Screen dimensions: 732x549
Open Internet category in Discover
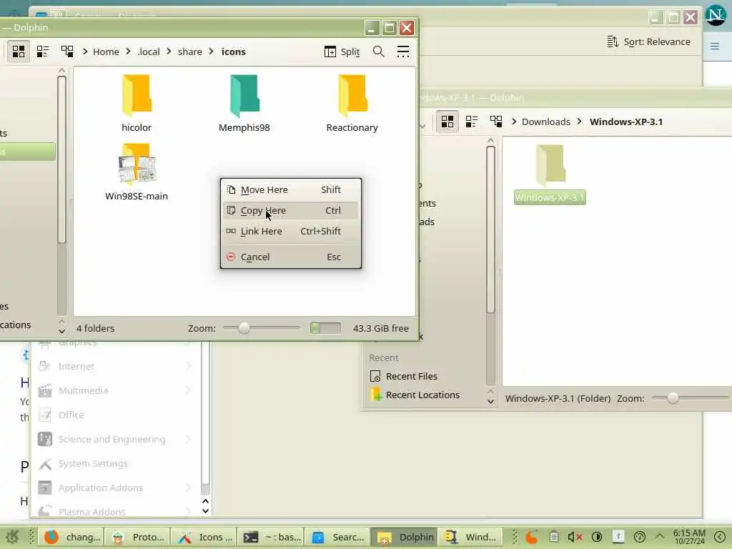(115, 367)
